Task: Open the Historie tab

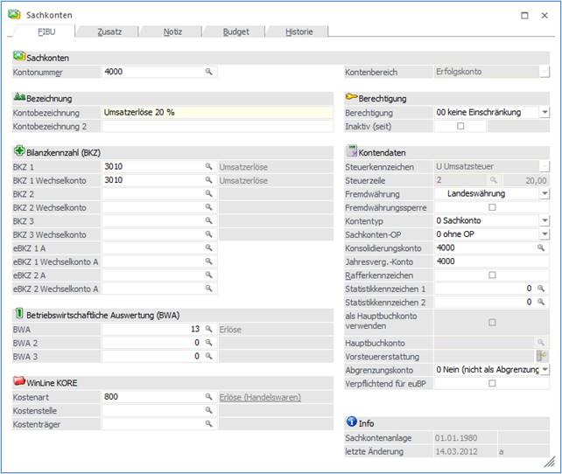Action: coord(299,31)
